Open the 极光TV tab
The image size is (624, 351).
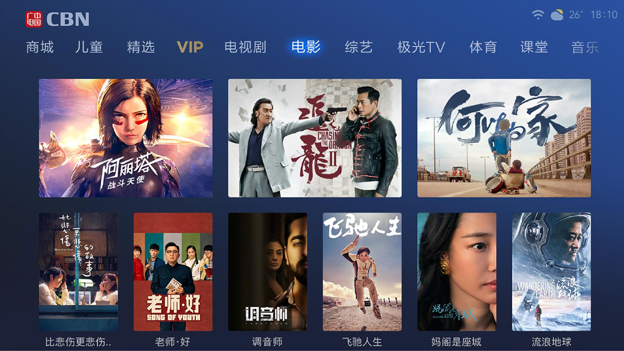[x=421, y=47]
